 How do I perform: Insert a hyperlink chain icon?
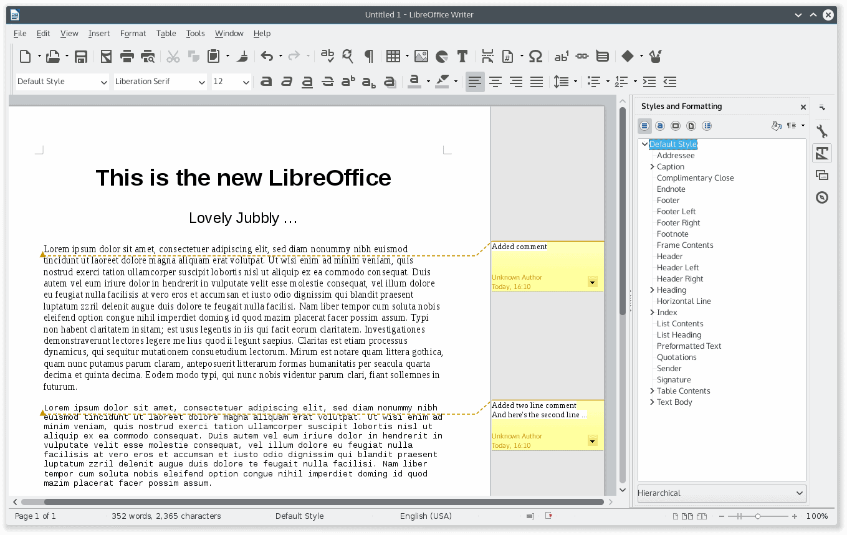[x=582, y=57]
